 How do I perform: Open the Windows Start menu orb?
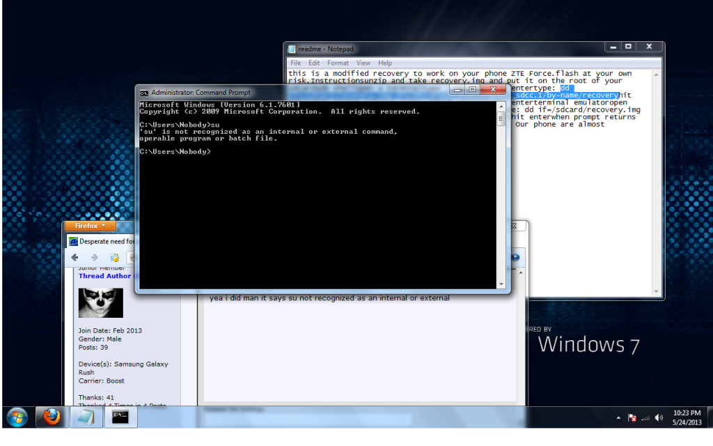[17, 417]
